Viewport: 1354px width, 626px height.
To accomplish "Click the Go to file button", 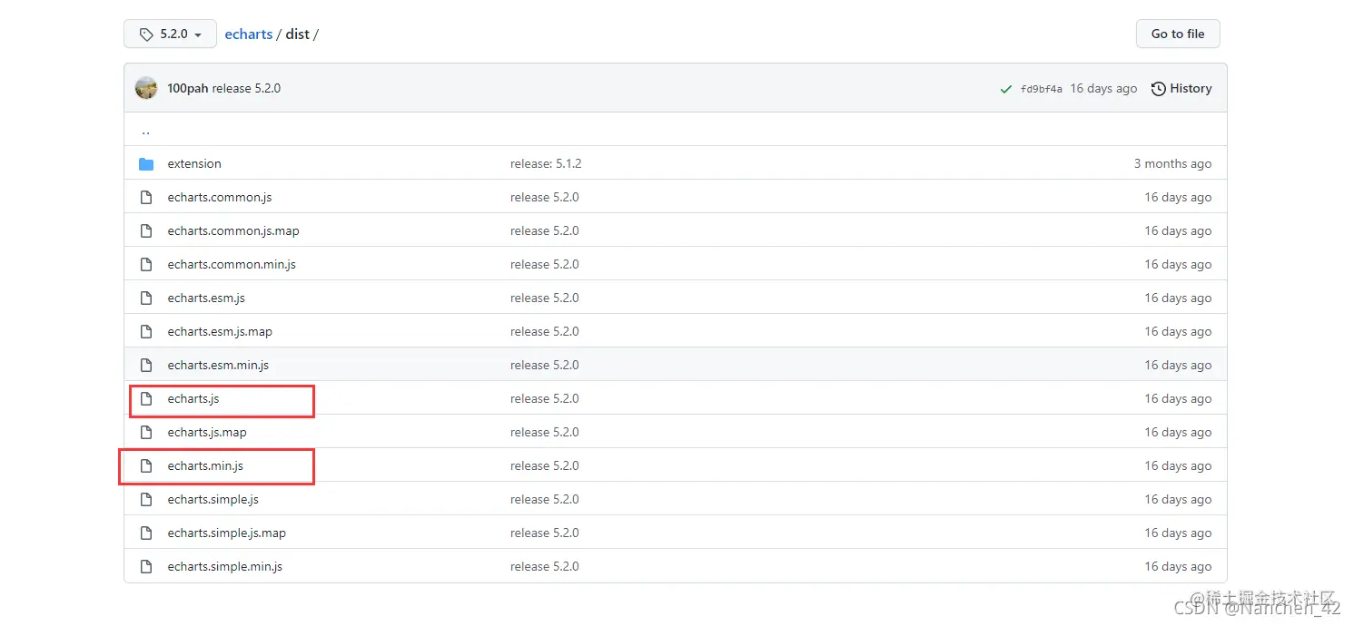I will tap(1178, 34).
